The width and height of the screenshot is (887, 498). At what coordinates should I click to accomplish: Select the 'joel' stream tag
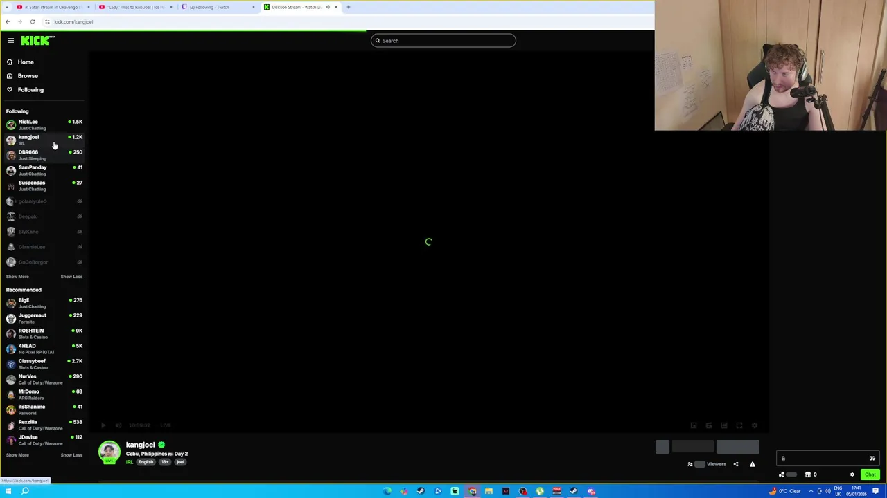180,462
